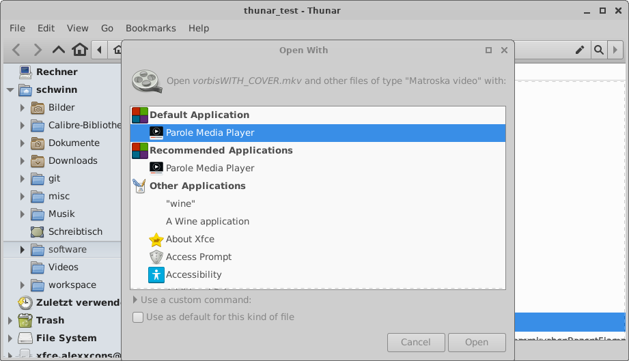Expand the misc folder node
Screen dimensions: 629x361
pos(23,197)
